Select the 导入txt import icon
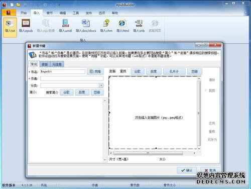The image size is (251, 189). [10, 27]
